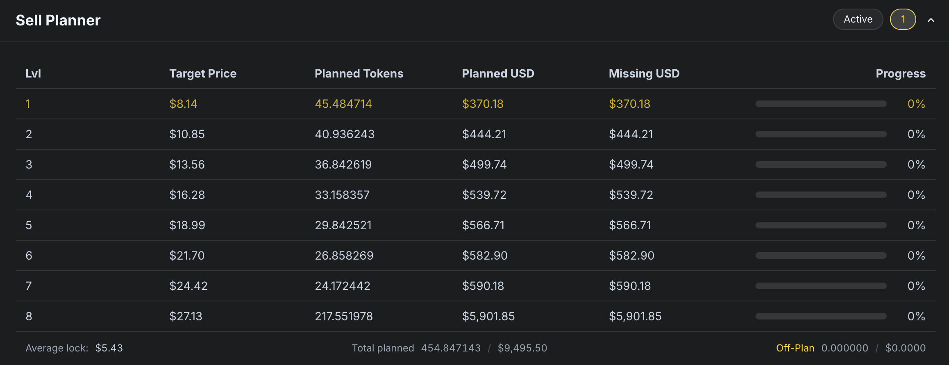Click the level 8 progress bar
The width and height of the screenshot is (949, 365).
[821, 316]
